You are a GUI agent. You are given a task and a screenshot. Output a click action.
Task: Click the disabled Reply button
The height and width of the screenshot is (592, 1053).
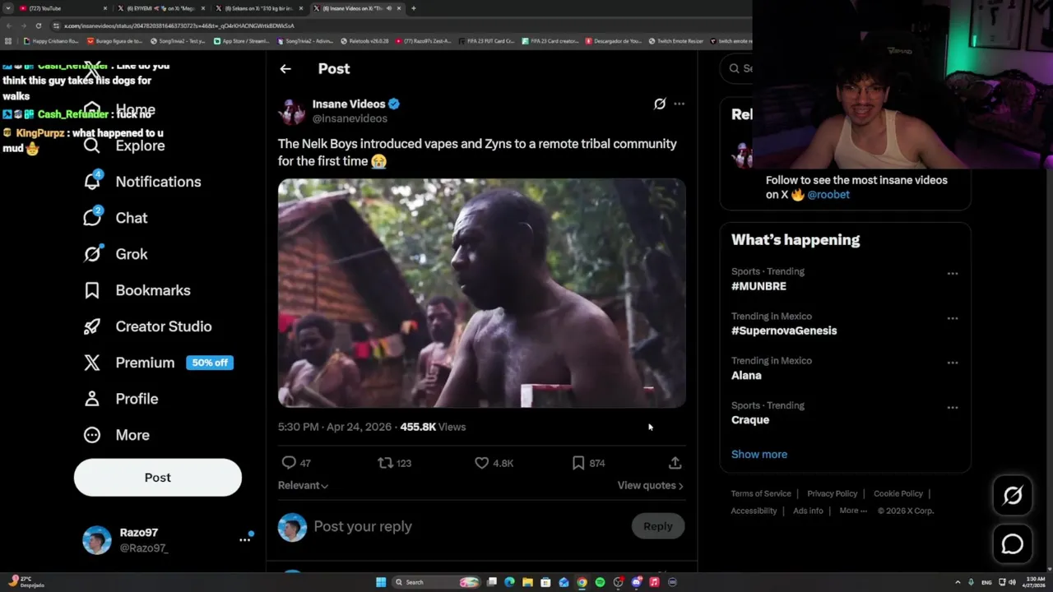[657, 526]
